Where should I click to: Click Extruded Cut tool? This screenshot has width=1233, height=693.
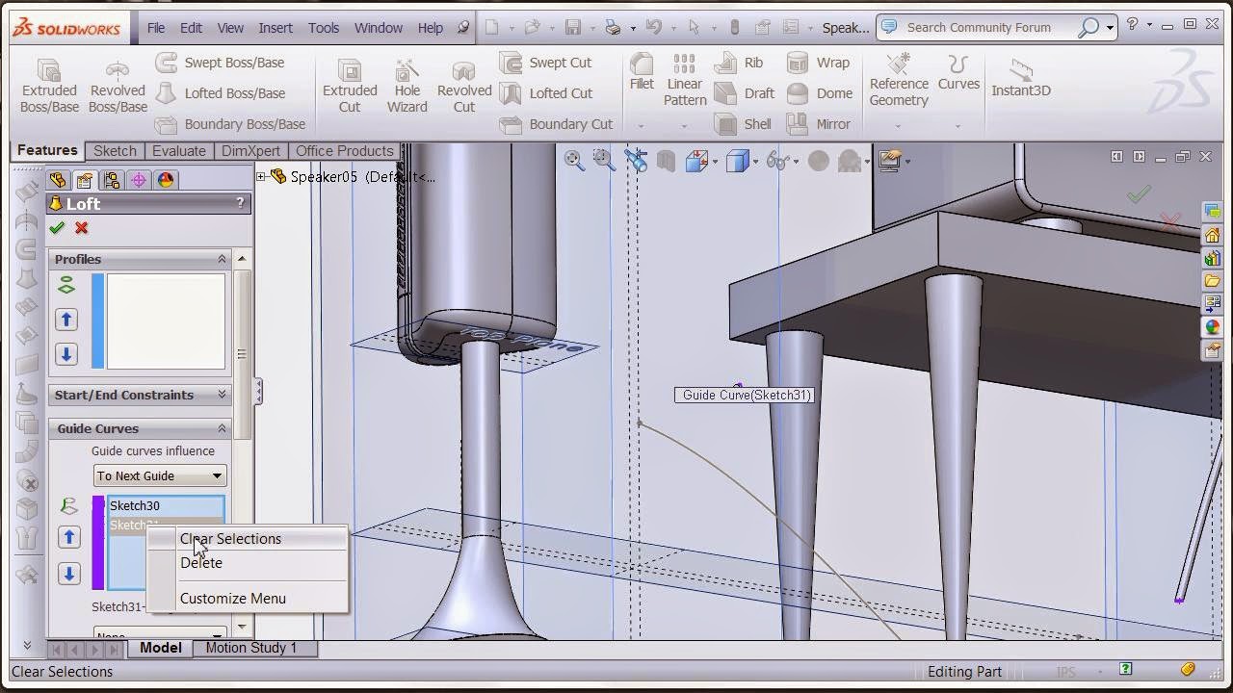350,86
